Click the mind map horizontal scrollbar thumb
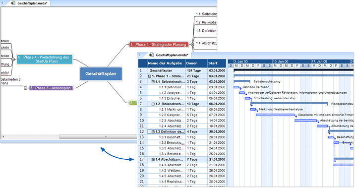Viewport: 355px width, 188px height. point(98,136)
